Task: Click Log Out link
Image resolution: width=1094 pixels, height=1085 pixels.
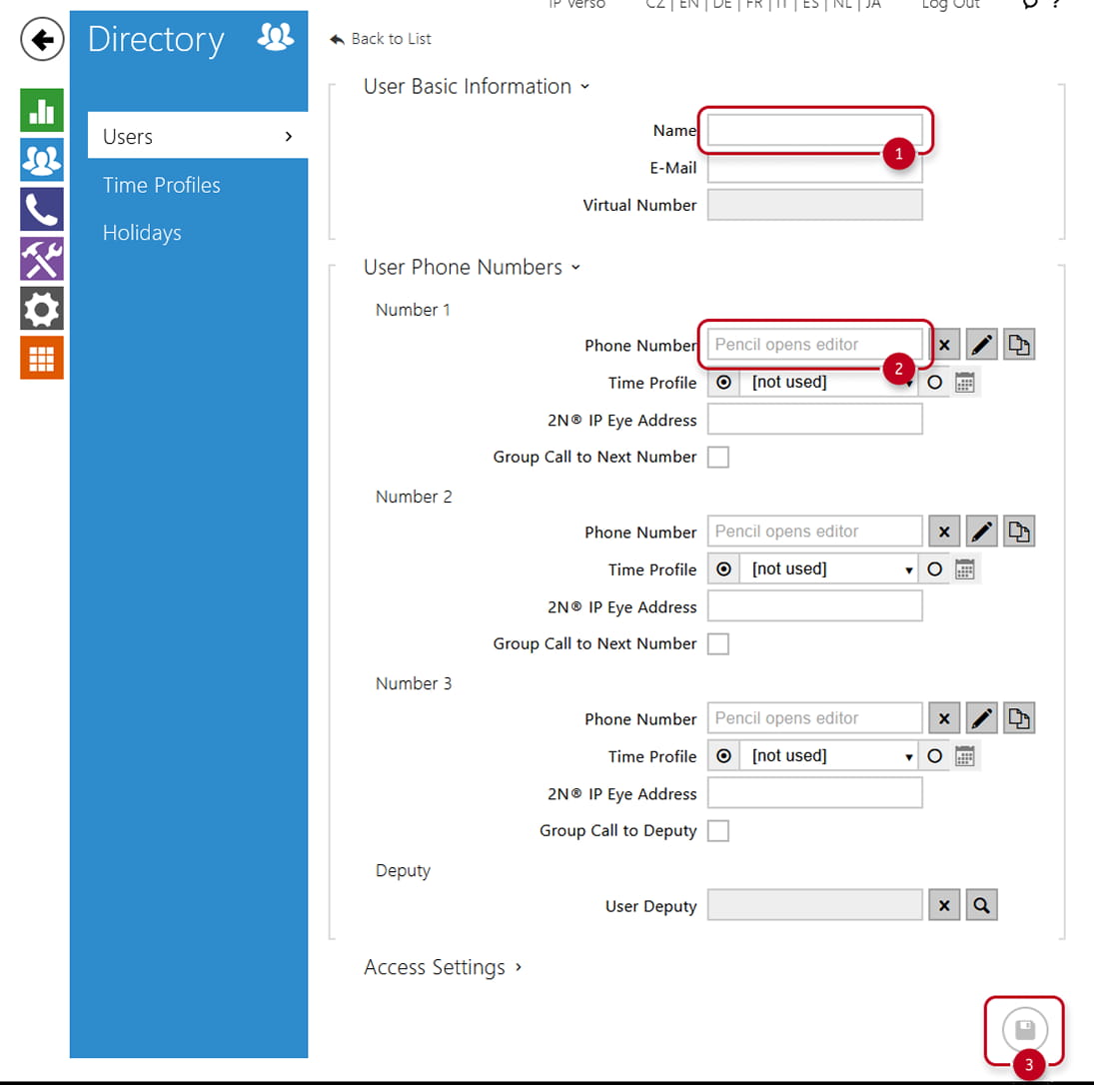Action: click(x=950, y=5)
